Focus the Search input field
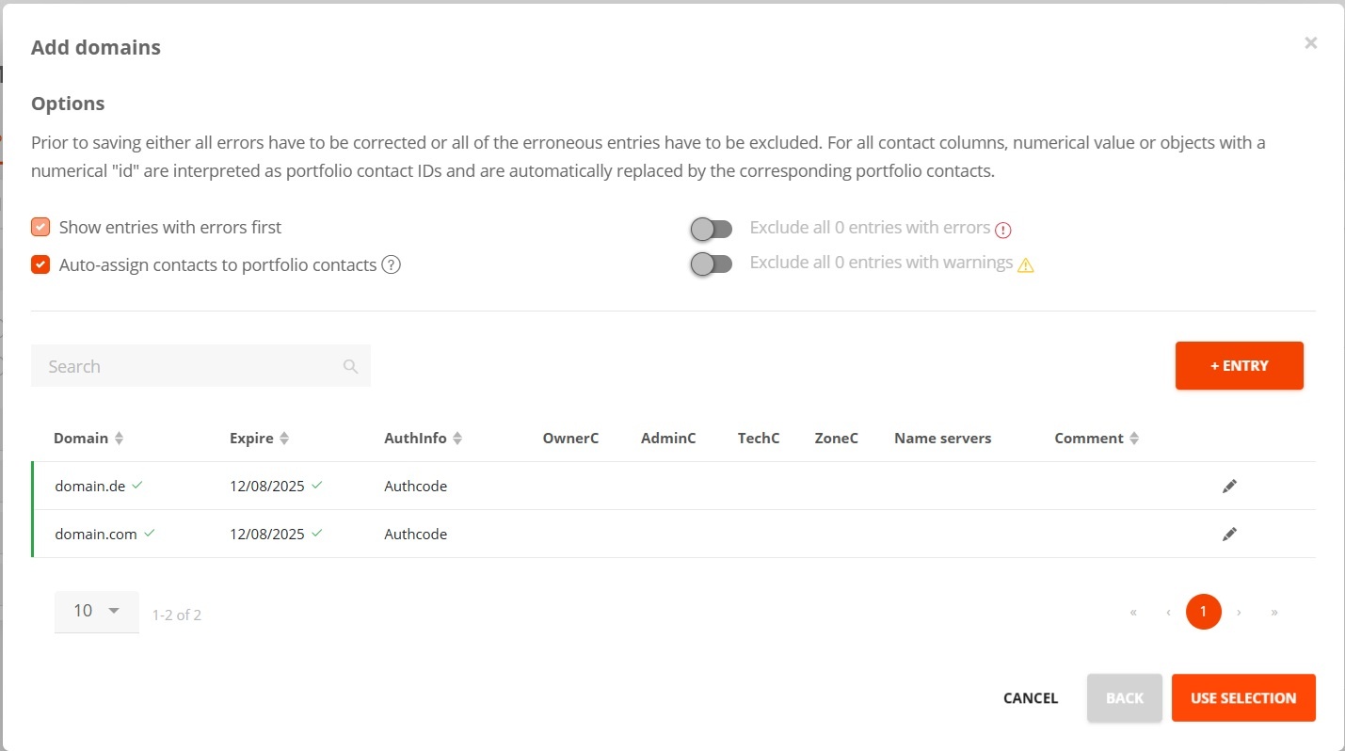Image resolution: width=1345 pixels, height=751 pixels. (200, 366)
